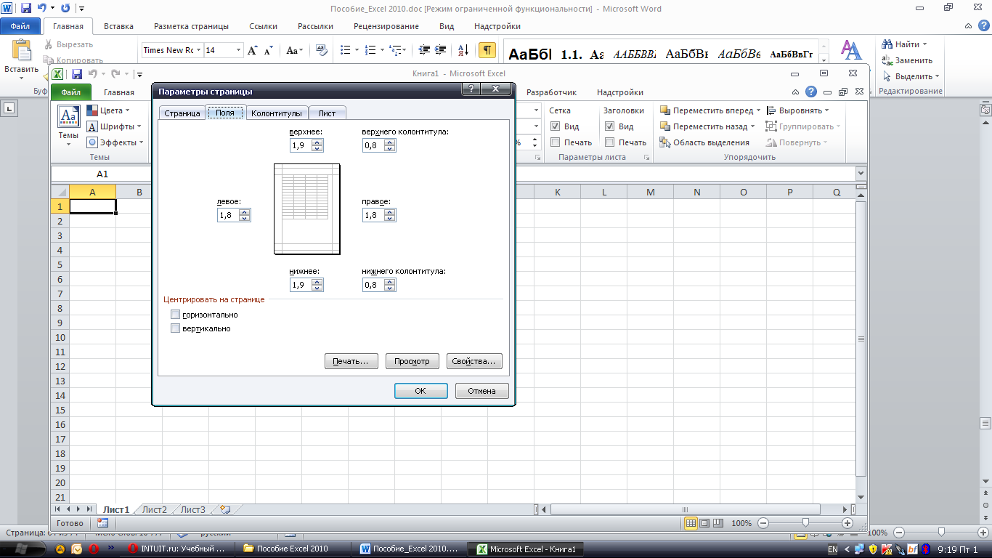Click the Excel help question mark icon

pos(811,92)
